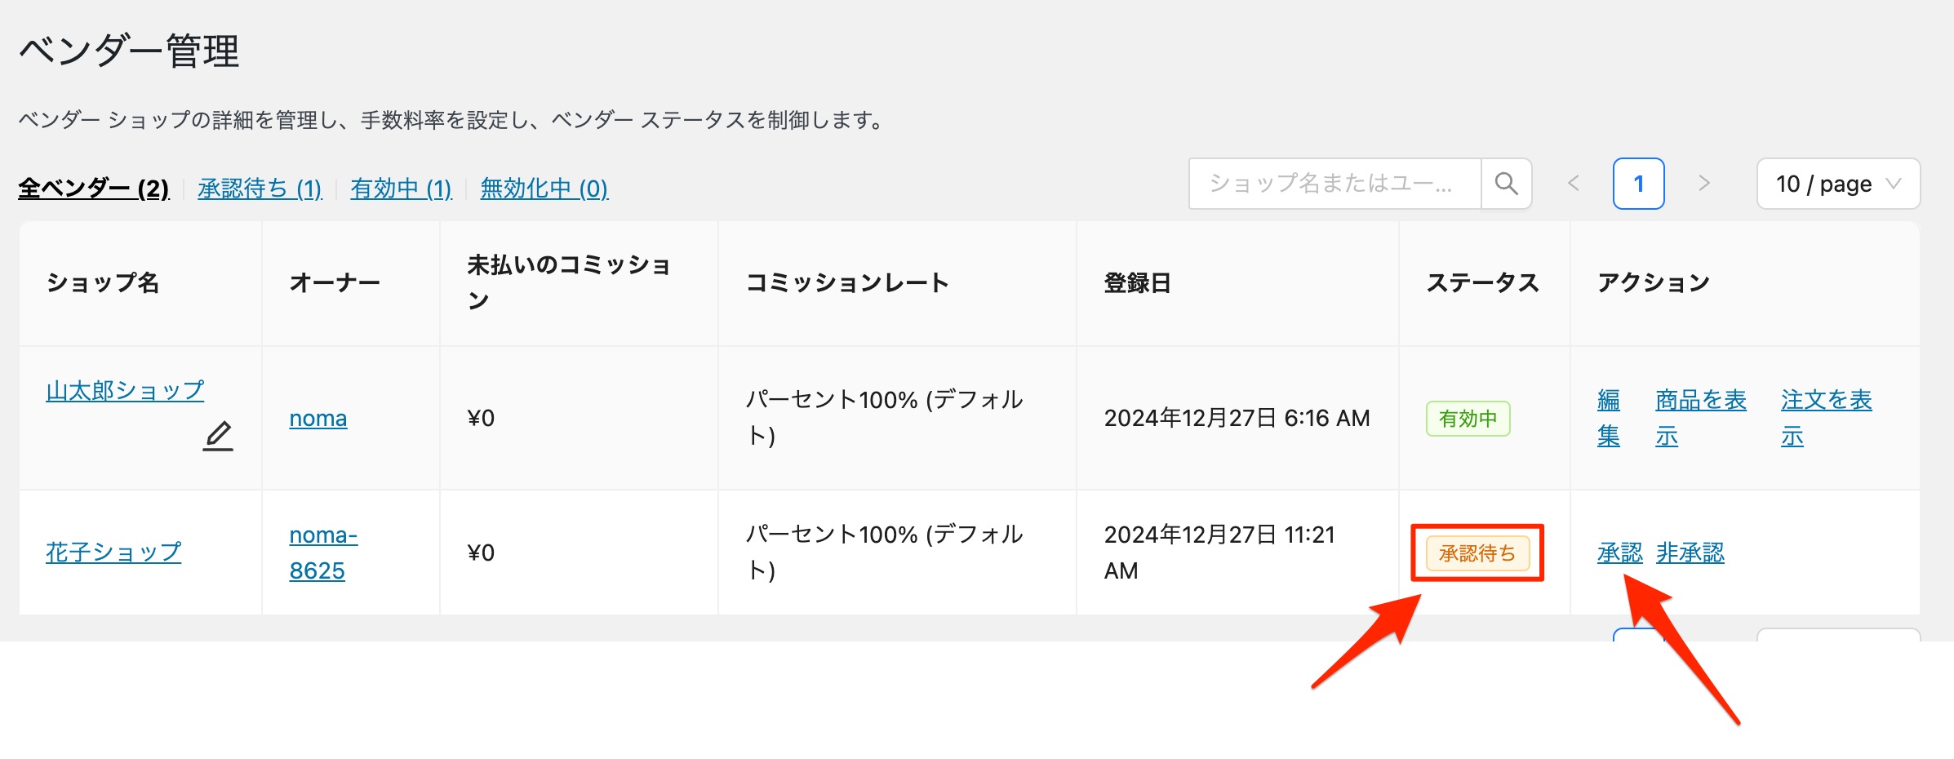Approve 花子ショップ with 承認 link

(x=1619, y=553)
